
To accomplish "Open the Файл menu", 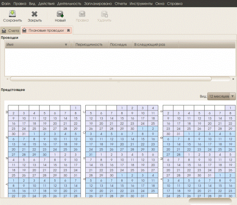I will (6, 4).
